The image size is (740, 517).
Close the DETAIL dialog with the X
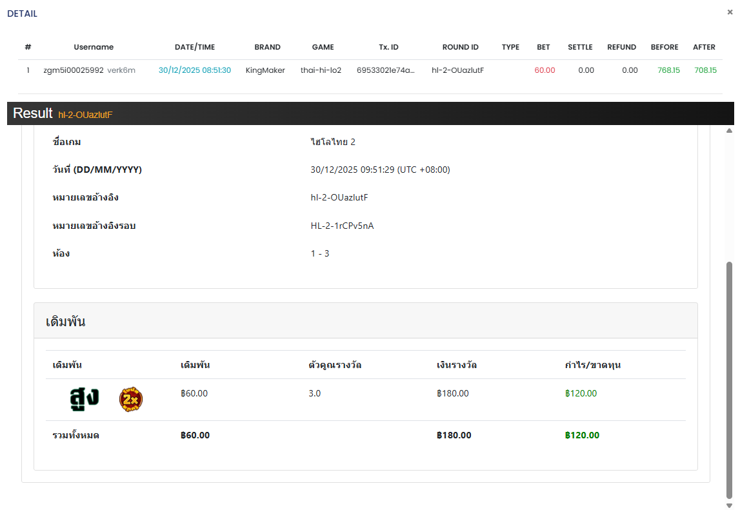coord(730,12)
